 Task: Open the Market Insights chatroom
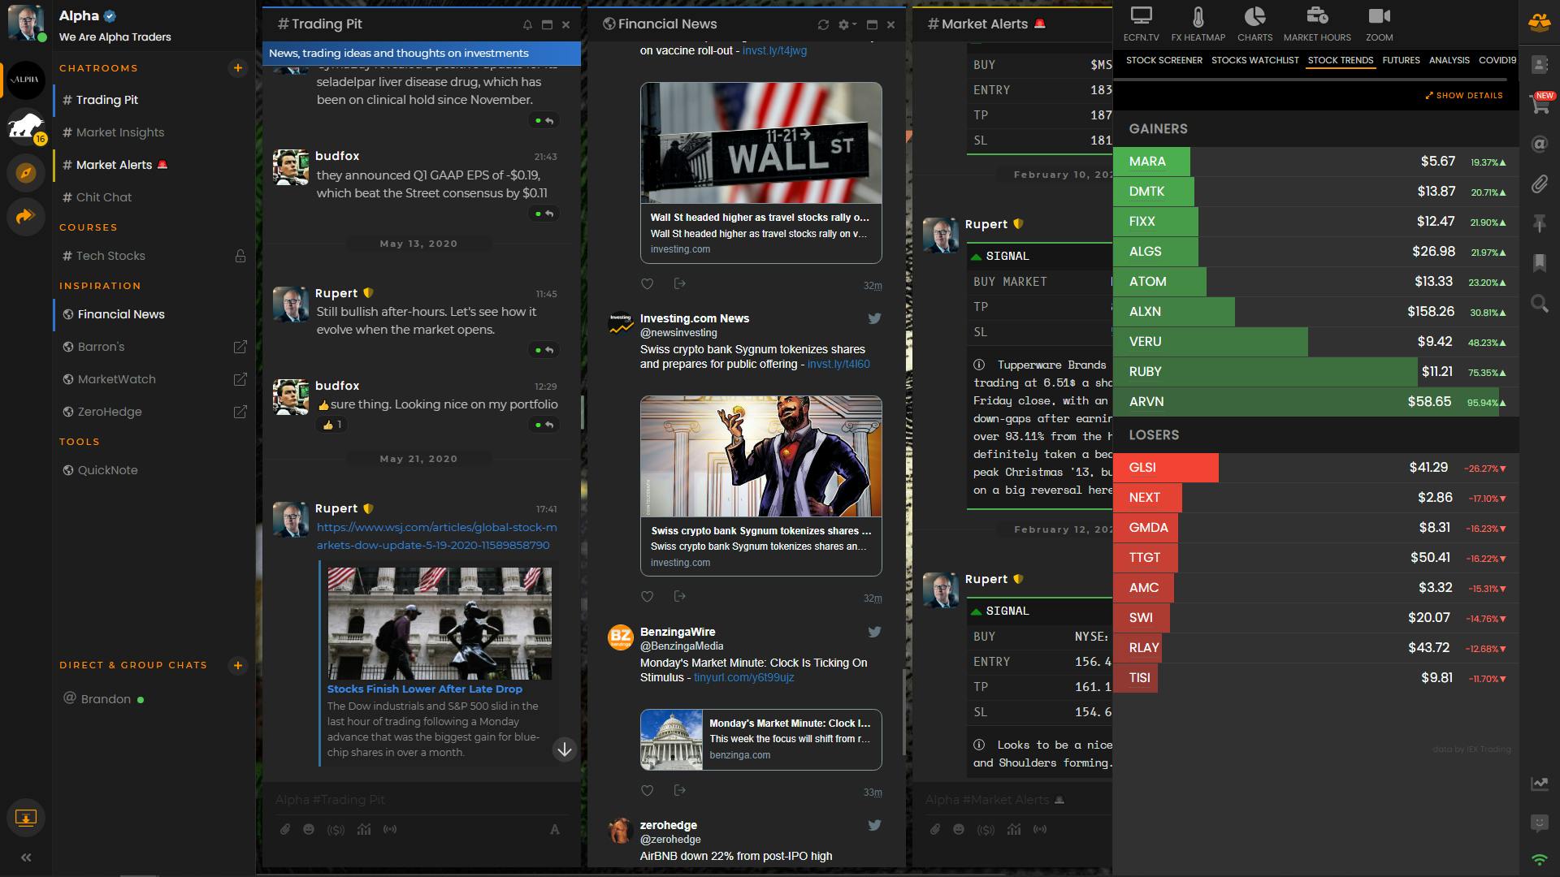pyautogui.click(x=154, y=132)
